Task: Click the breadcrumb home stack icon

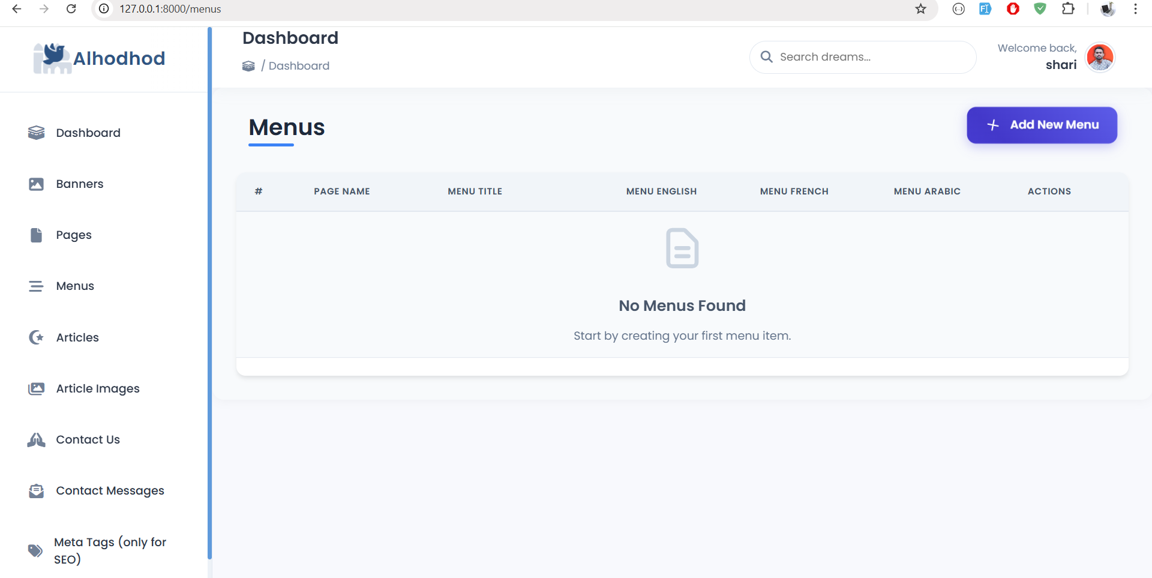Action: click(x=248, y=66)
